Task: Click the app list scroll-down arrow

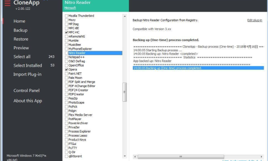Action: pos(125,156)
